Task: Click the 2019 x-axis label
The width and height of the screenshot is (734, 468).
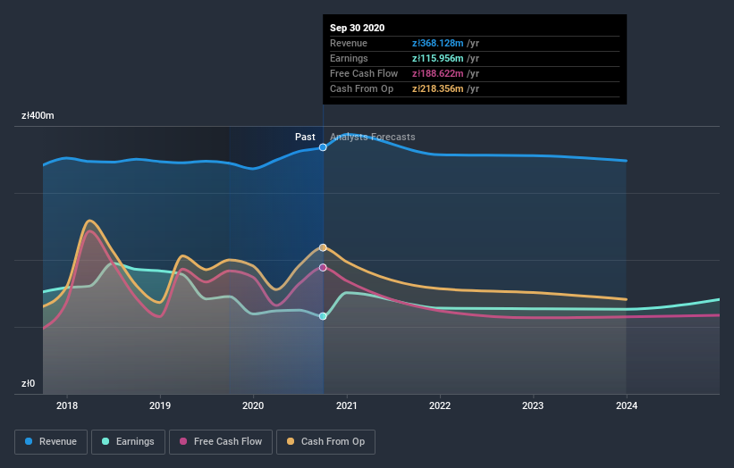Action: (x=160, y=405)
